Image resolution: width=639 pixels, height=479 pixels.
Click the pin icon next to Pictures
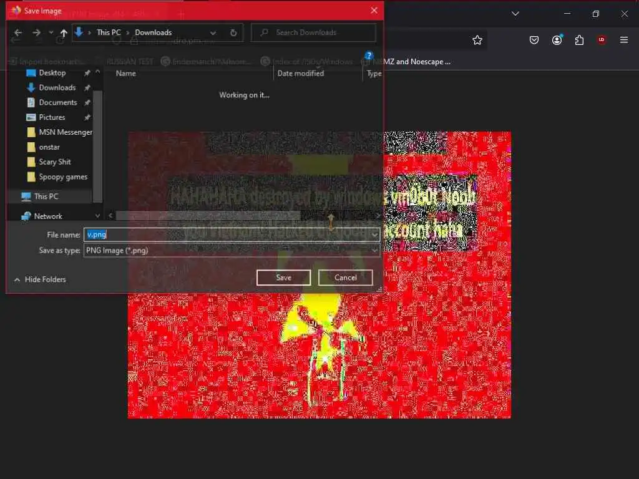pos(87,117)
